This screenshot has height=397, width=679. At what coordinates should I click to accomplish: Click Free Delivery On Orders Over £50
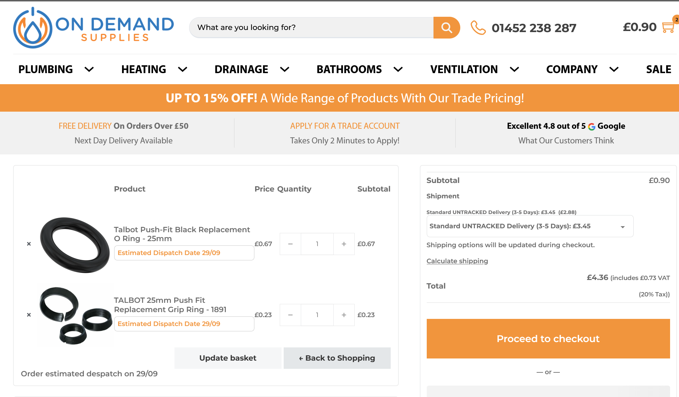pos(123,126)
